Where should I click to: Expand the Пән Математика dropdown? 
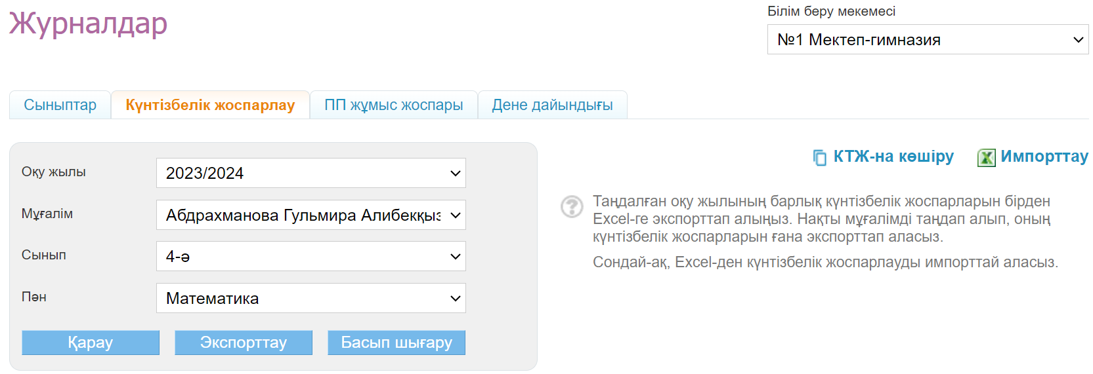311,299
